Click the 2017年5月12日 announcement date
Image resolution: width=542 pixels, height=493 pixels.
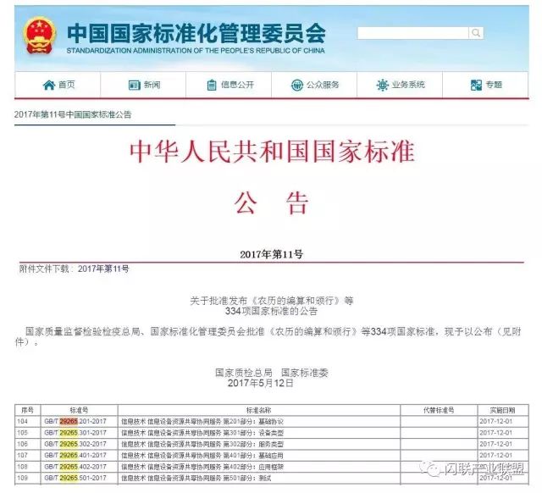(x=260, y=383)
